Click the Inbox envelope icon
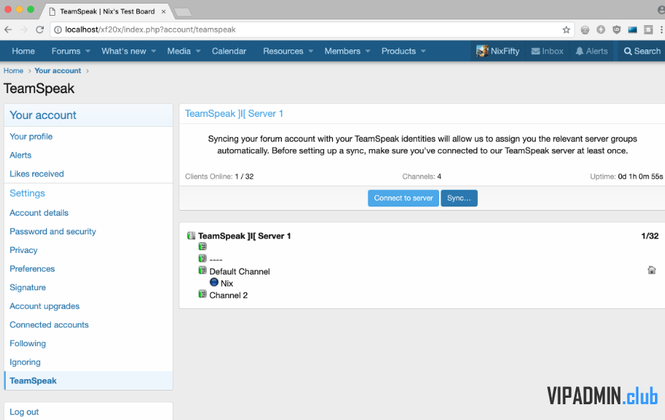665x420 pixels. (536, 52)
